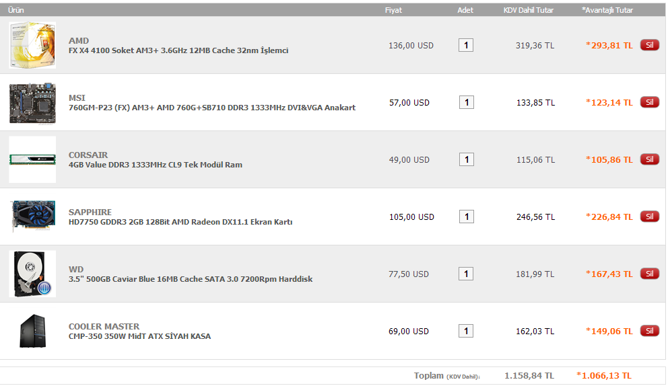Click the Cooler Master case thumbnail
The image size is (668, 388).
click(32, 331)
